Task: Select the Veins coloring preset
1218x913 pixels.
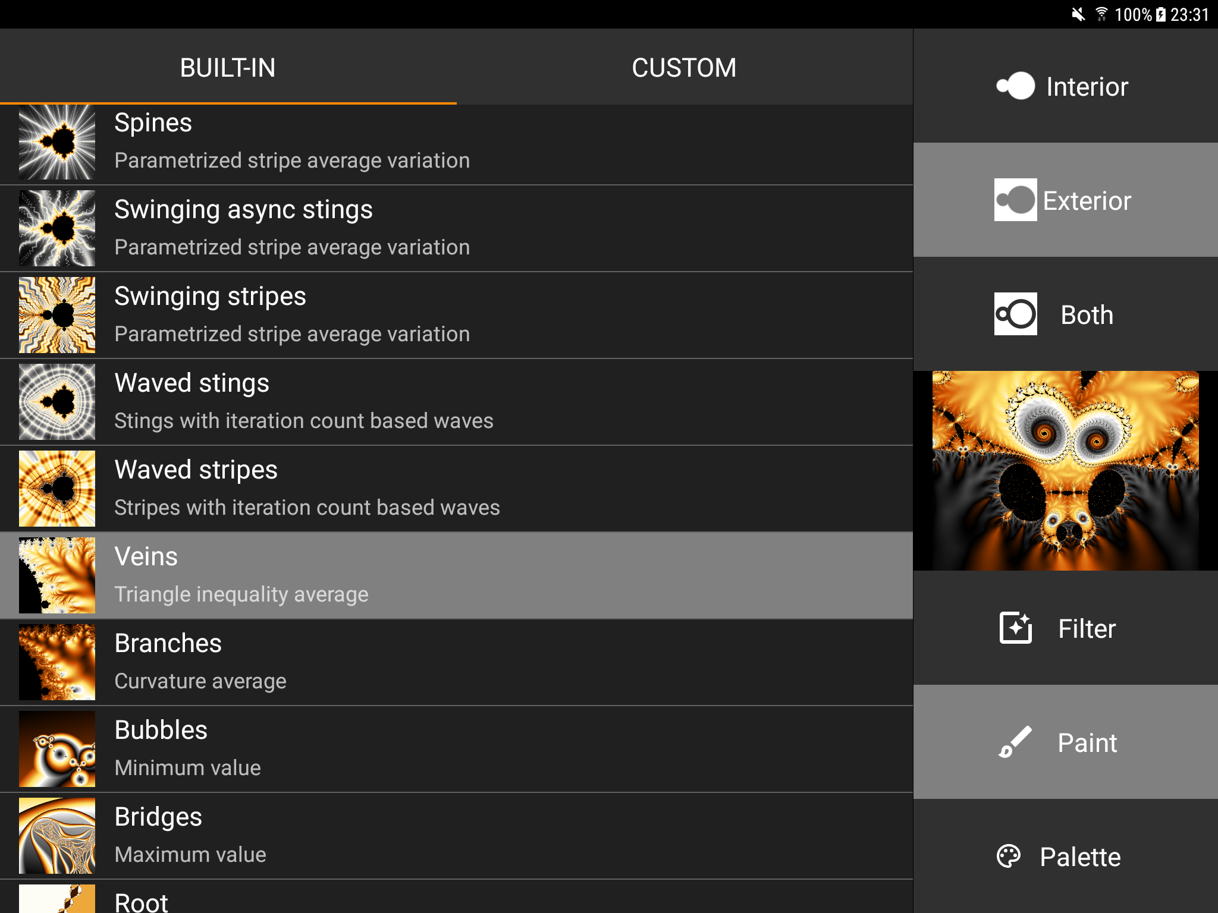Action: click(x=416, y=574)
